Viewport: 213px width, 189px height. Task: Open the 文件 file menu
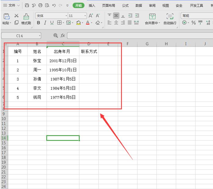pos(11,6)
